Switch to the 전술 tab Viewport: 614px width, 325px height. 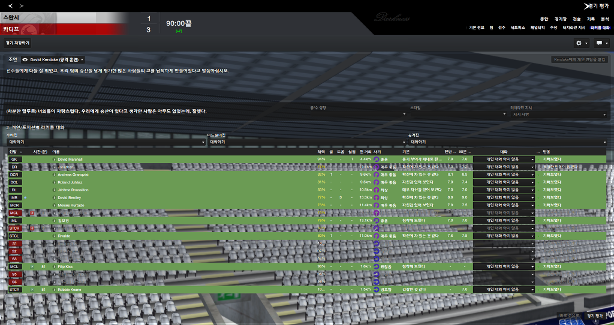pos(576,19)
